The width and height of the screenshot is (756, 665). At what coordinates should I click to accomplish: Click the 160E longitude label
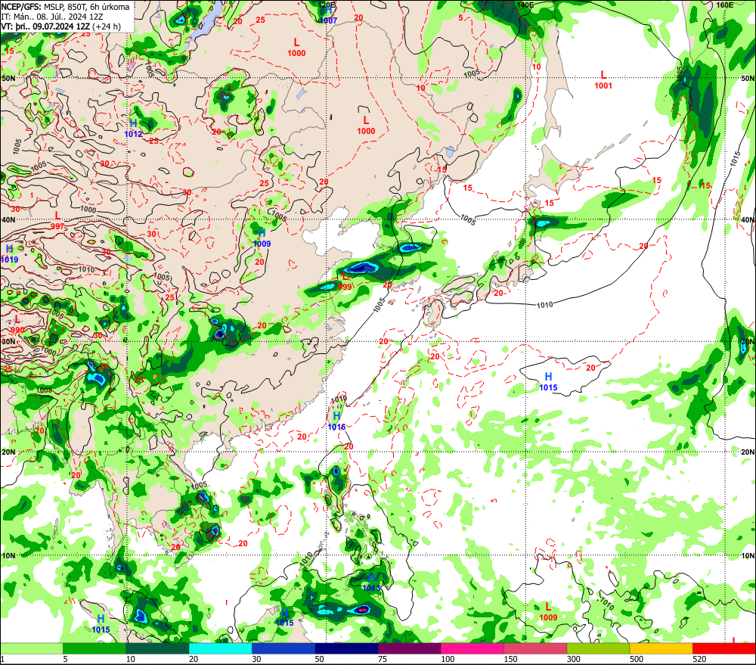725,5
